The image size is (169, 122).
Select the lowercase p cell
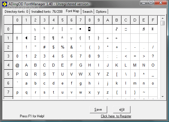tap(17, 92)
